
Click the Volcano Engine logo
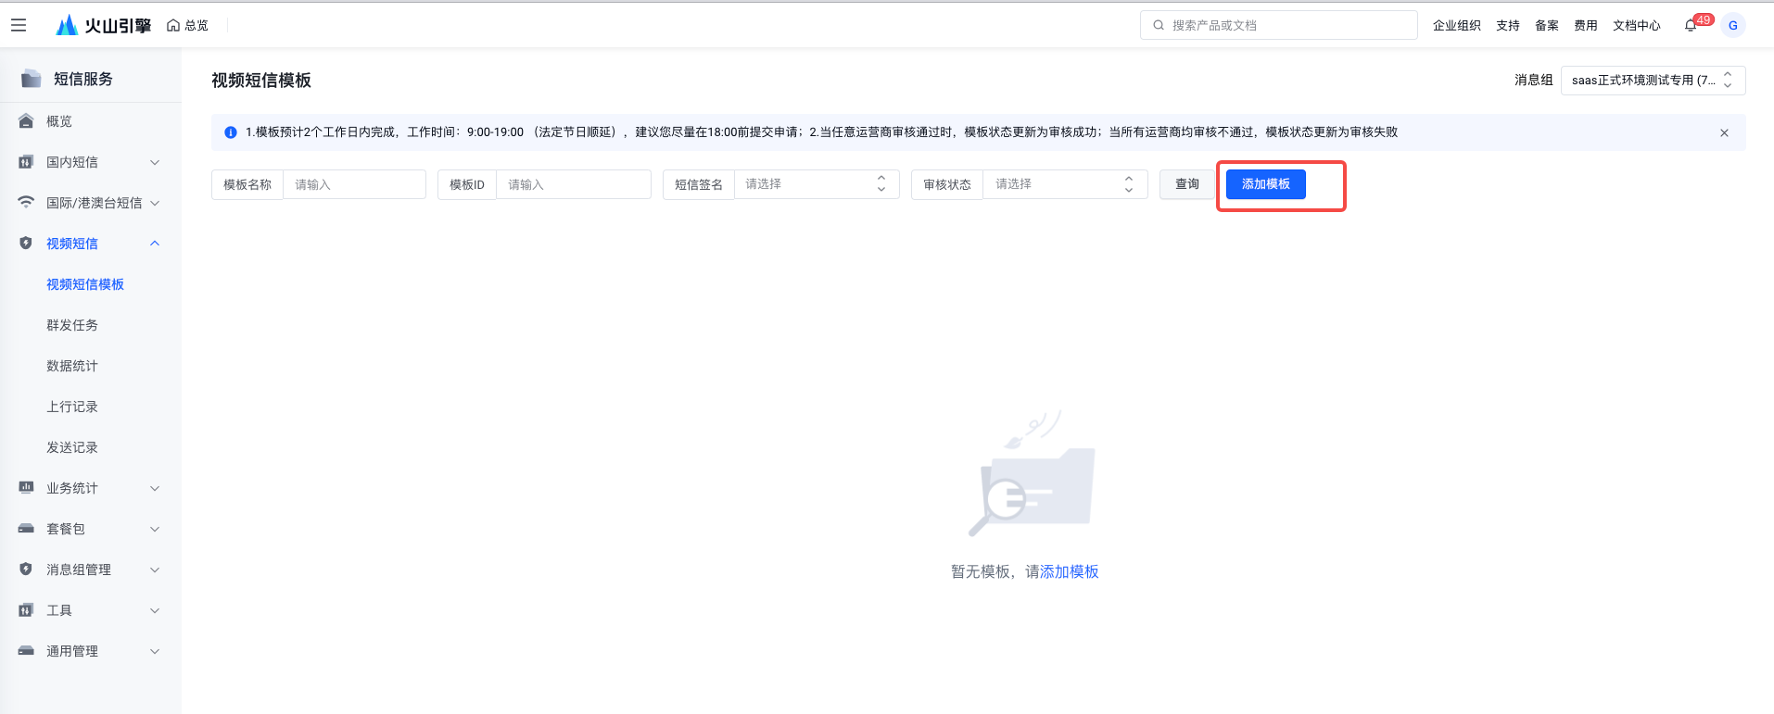click(x=103, y=25)
